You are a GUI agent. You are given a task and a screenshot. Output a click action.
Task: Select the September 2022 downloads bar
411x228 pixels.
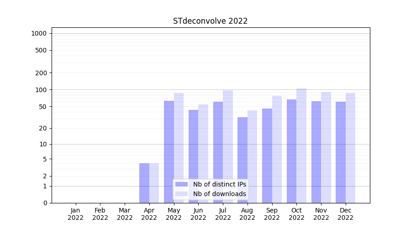click(x=277, y=149)
